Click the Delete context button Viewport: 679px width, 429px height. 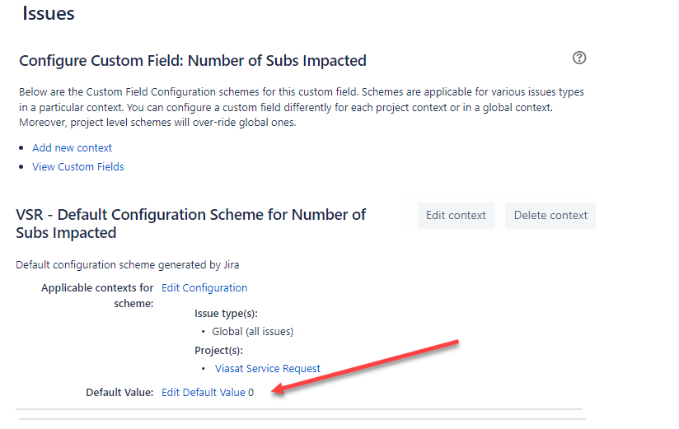pos(550,215)
